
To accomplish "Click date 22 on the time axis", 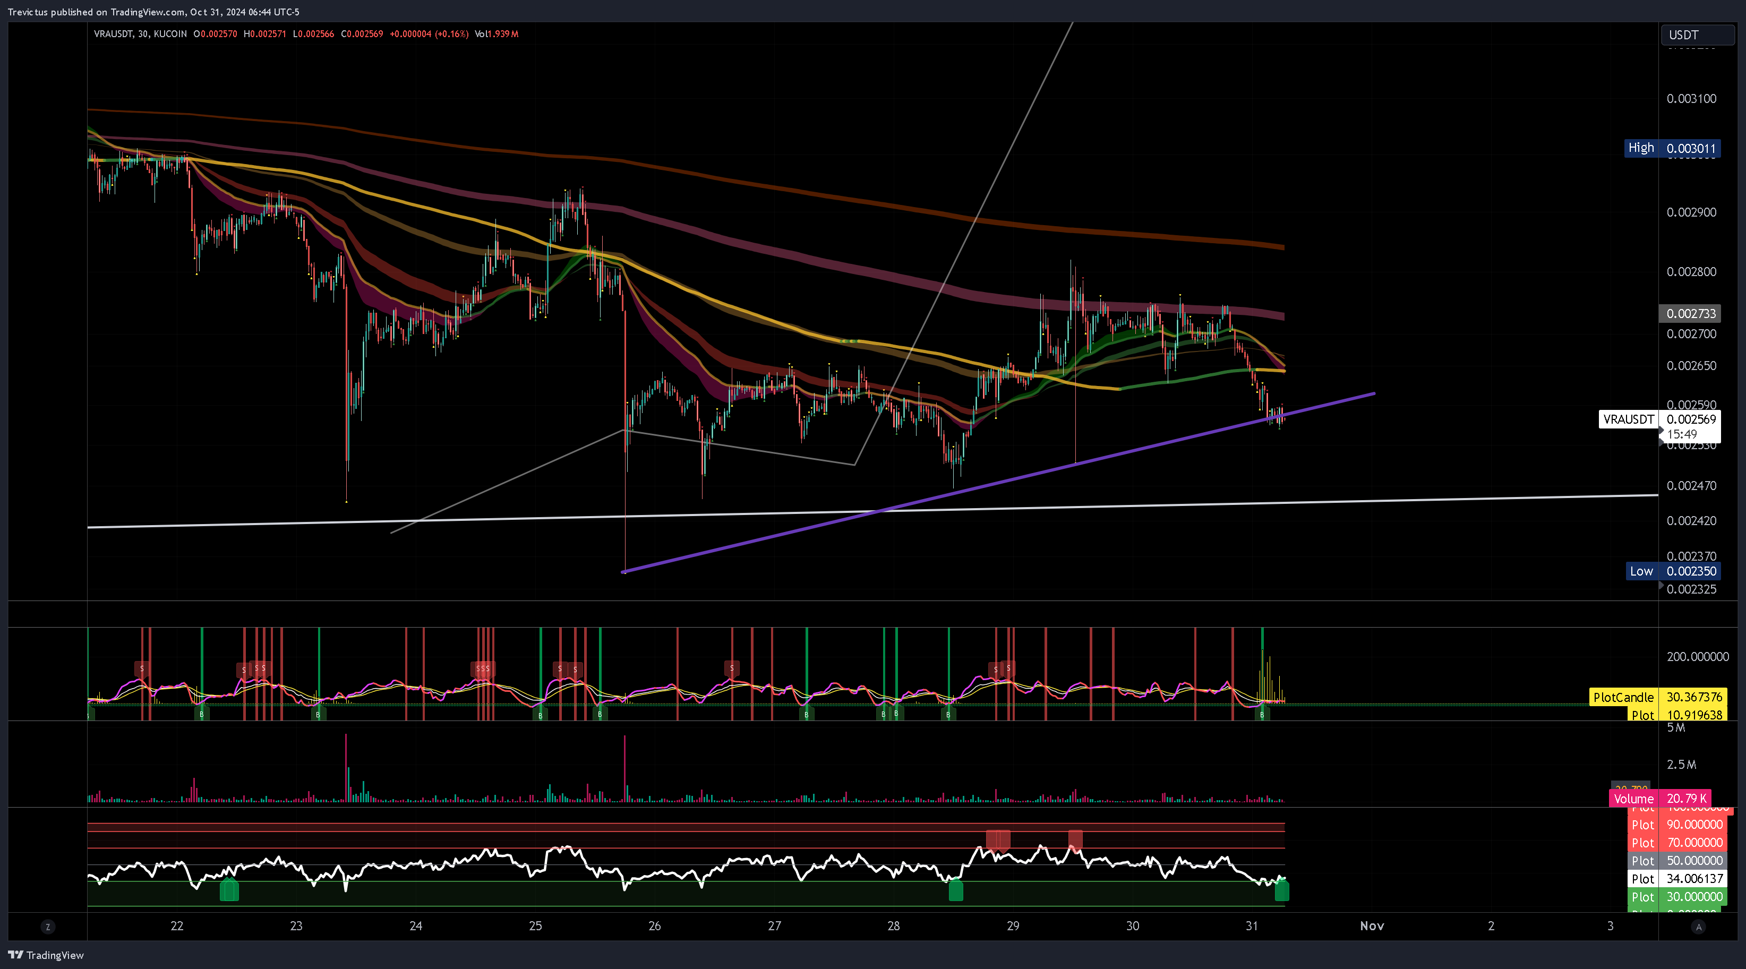I will click(x=177, y=927).
